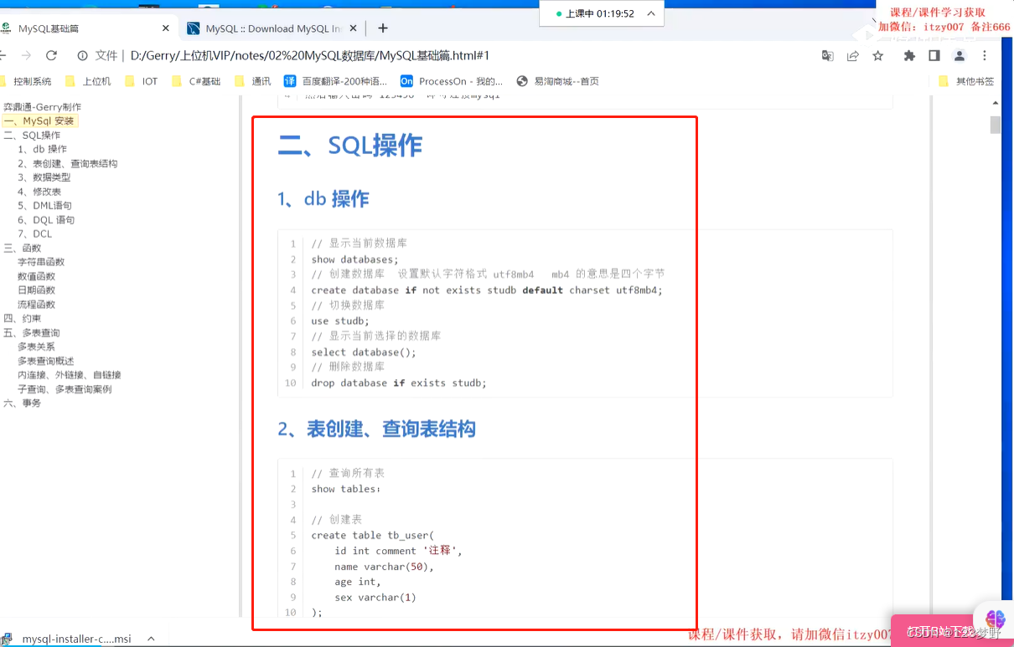Toggle the bookmark star for this page
The image size is (1014, 647).
tap(877, 55)
